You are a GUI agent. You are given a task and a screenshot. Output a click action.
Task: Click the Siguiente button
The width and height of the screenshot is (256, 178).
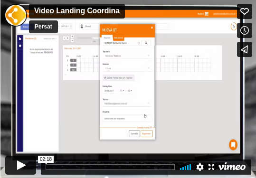coord(147,133)
